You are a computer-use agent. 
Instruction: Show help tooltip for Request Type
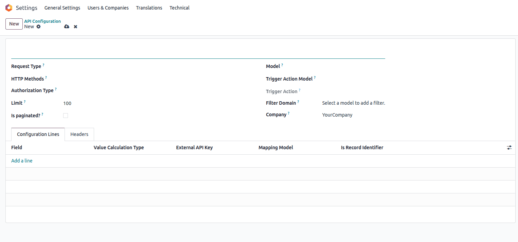[43, 65]
